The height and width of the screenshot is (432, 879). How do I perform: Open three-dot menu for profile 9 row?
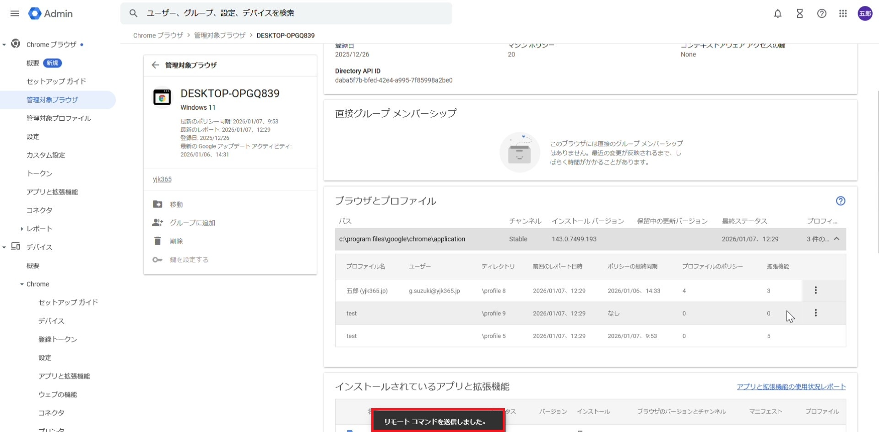815,313
